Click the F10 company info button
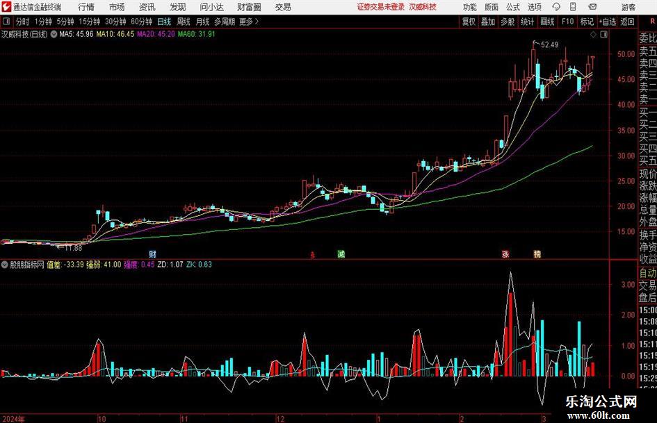657x423 pixels. pos(568,22)
